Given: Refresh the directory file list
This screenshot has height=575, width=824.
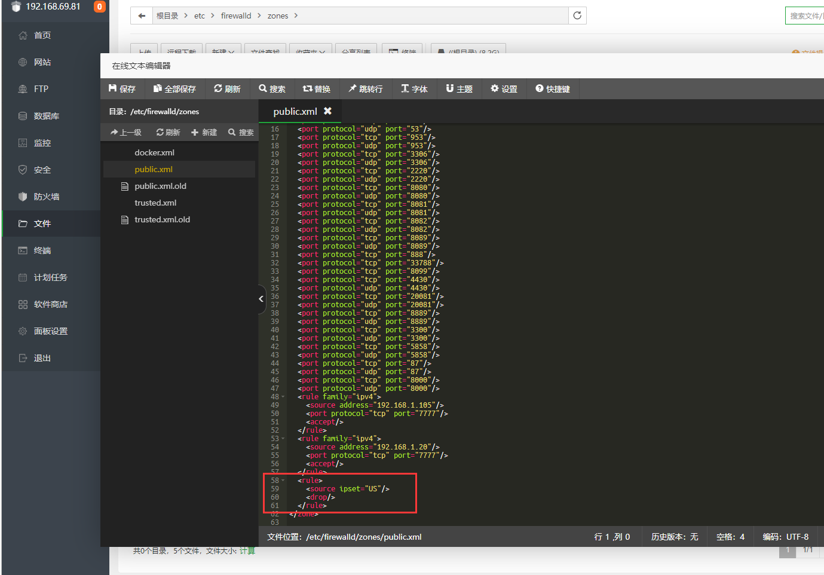Looking at the screenshot, I should (168, 133).
